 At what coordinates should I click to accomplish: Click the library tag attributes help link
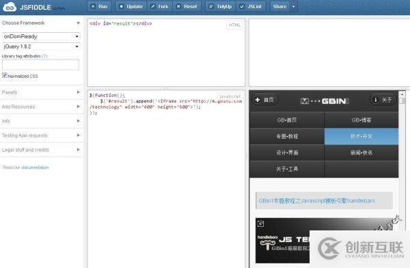pyautogui.click(x=44, y=56)
